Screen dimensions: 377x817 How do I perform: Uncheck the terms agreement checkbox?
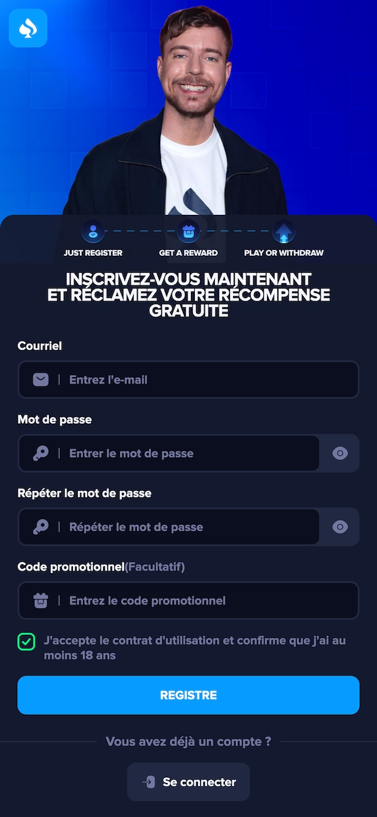click(x=26, y=642)
